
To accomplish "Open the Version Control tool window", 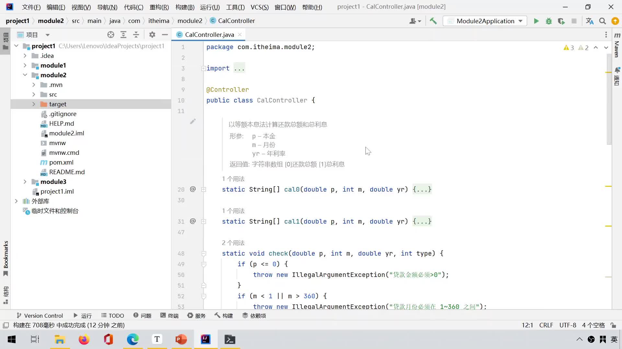I will (x=40, y=316).
